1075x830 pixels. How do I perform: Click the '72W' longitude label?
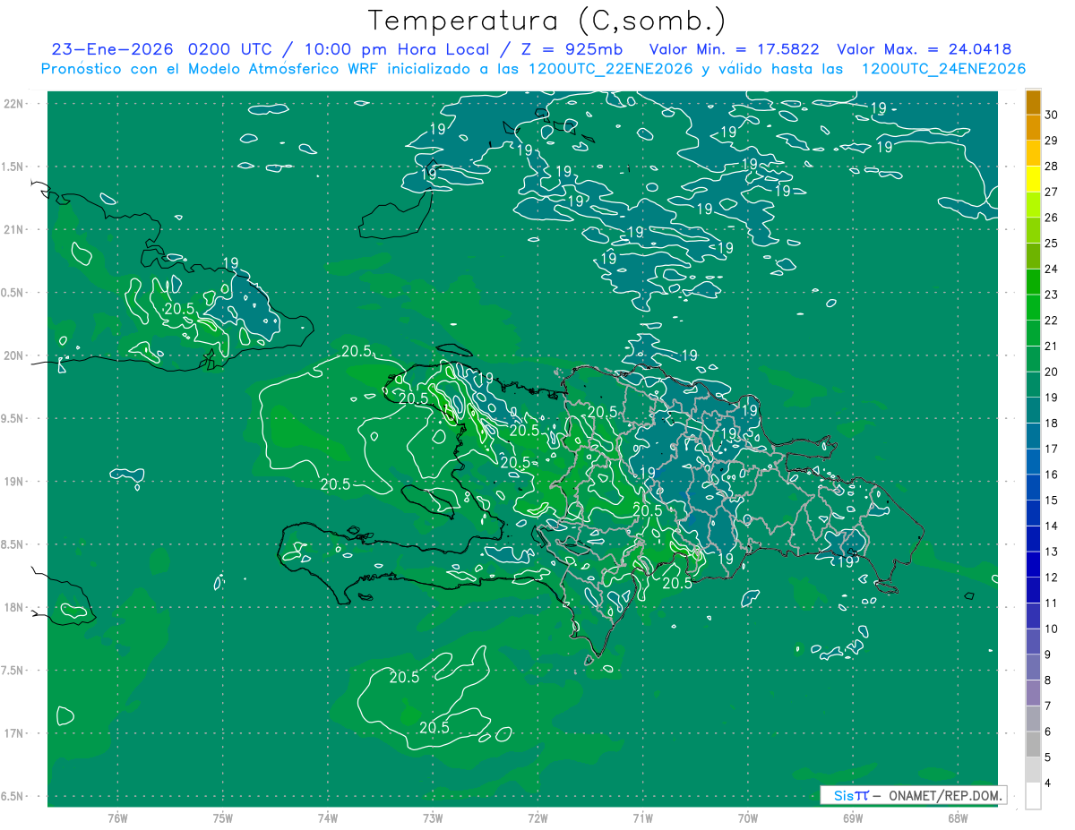pos(537,818)
